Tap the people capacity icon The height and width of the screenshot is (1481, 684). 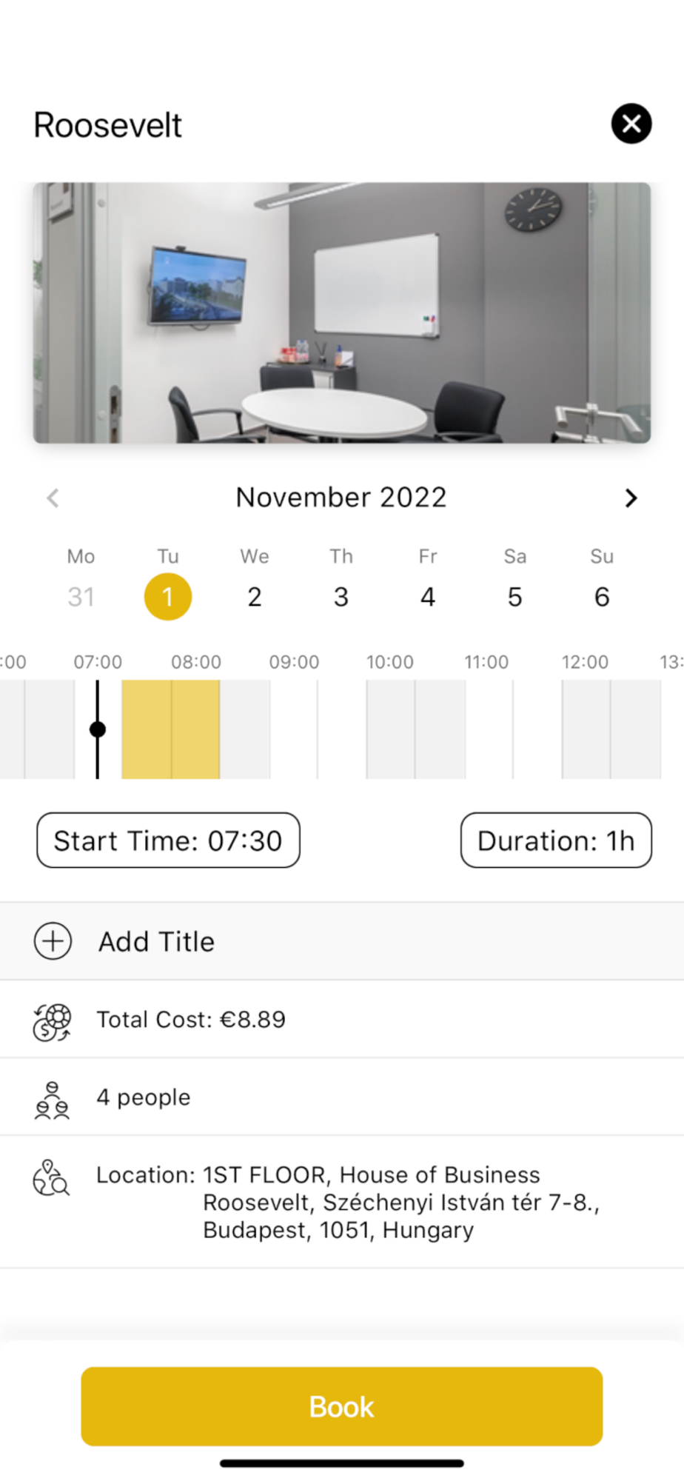[x=52, y=1100]
